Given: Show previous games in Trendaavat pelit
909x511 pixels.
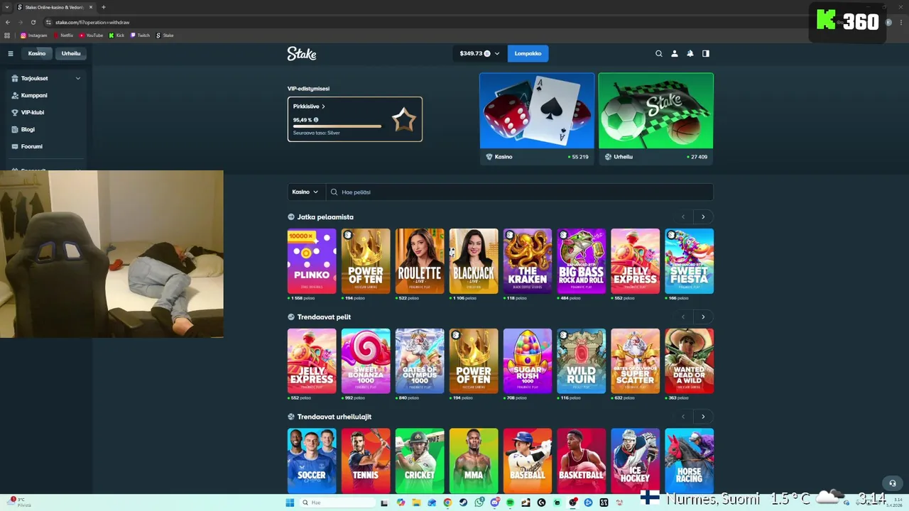Looking at the screenshot, I should tap(683, 317).
